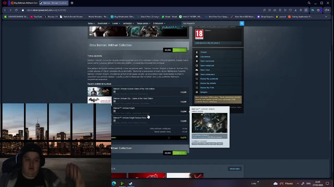Screen dimensions: 334x187
Task: Open the tab search magnifier icon
Action: point(309,3)
